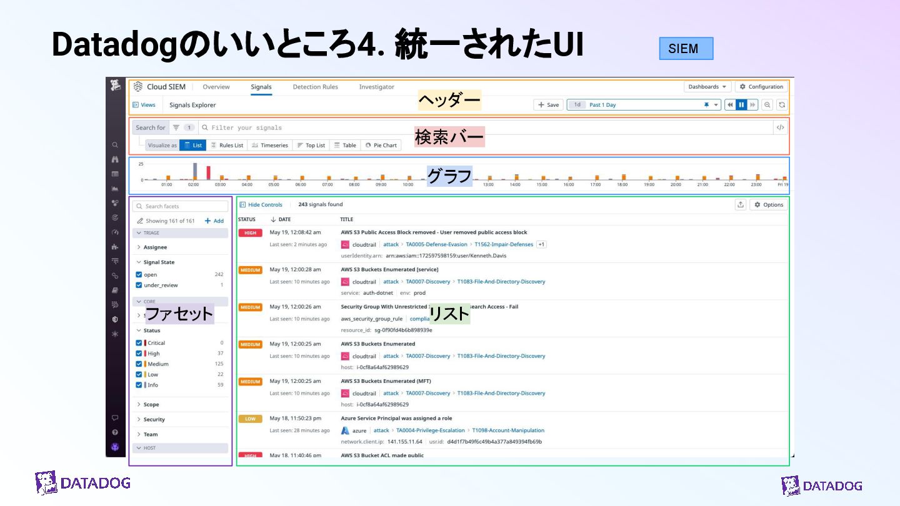
Task: Uncheck the Medium status checkbox
Action: (x=139, y=364)
